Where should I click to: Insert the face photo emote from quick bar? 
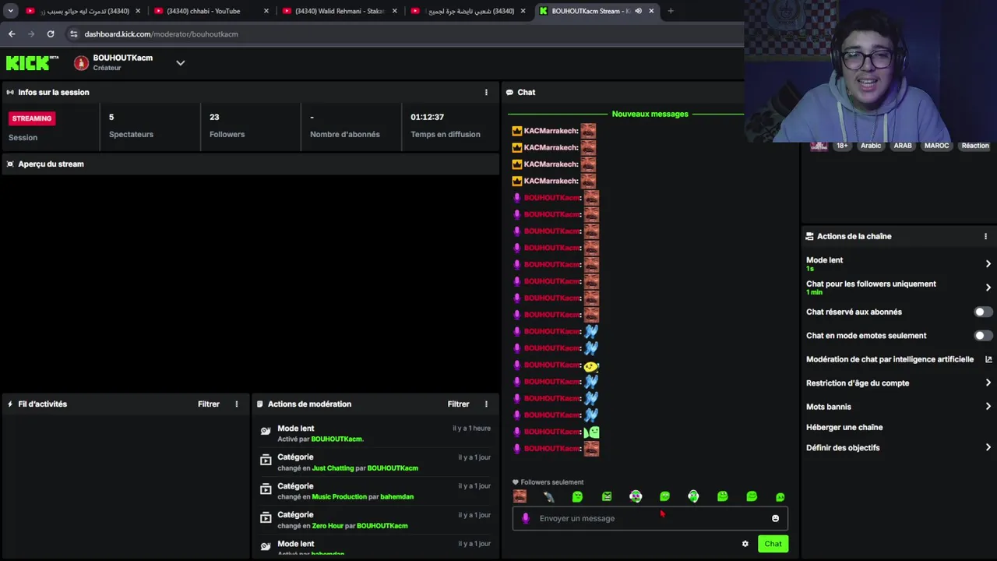520,496
